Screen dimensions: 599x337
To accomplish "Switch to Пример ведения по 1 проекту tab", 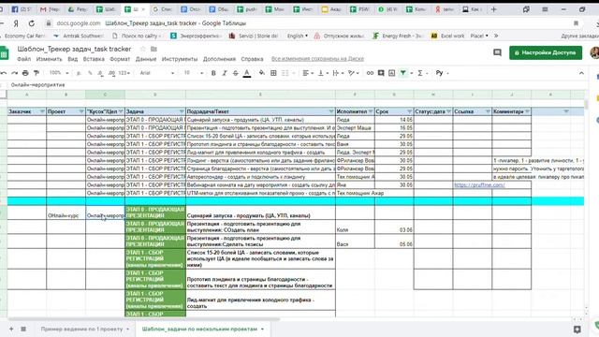I will tap(81, 329).
